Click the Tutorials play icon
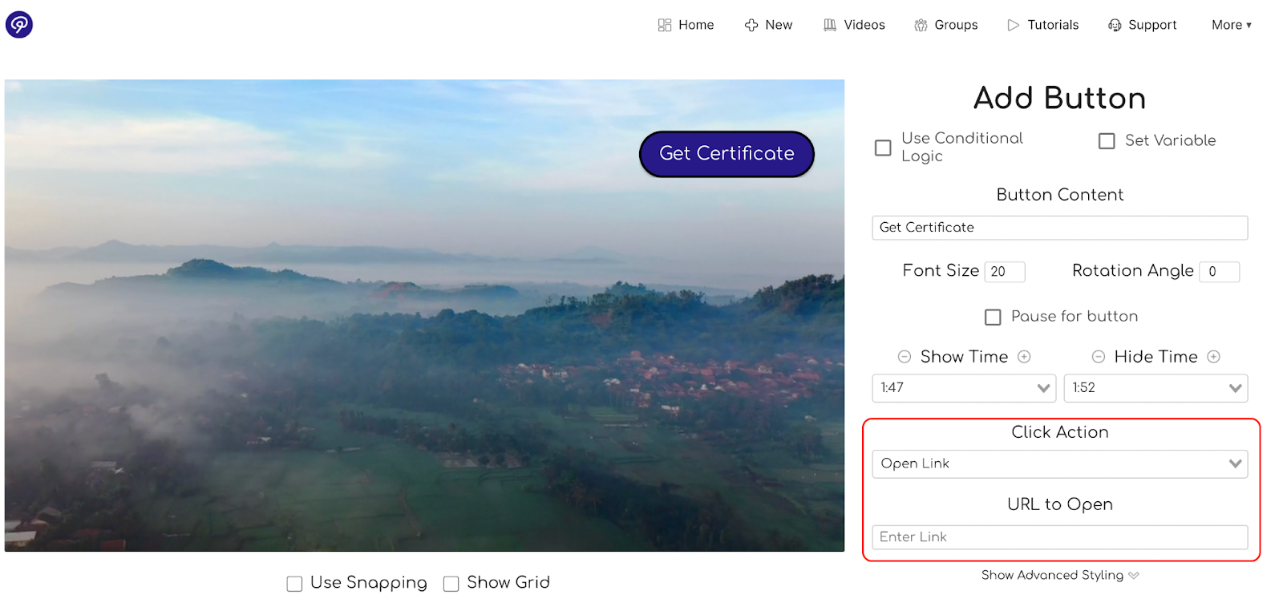 [1014, 25]
